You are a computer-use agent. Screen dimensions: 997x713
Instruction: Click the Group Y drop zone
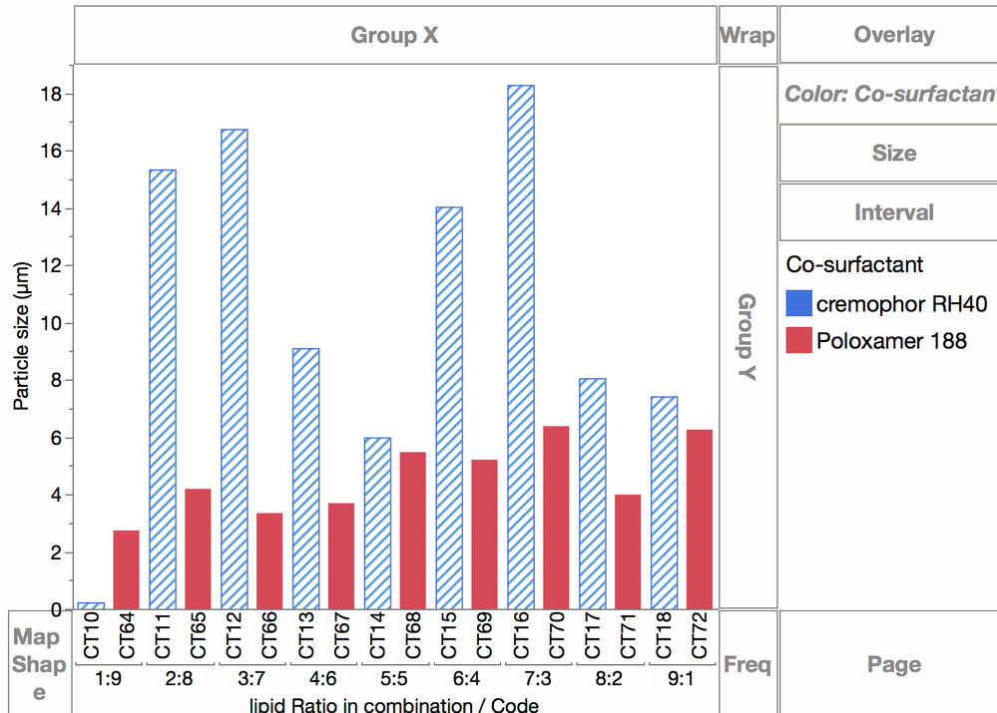click(748, 337)
